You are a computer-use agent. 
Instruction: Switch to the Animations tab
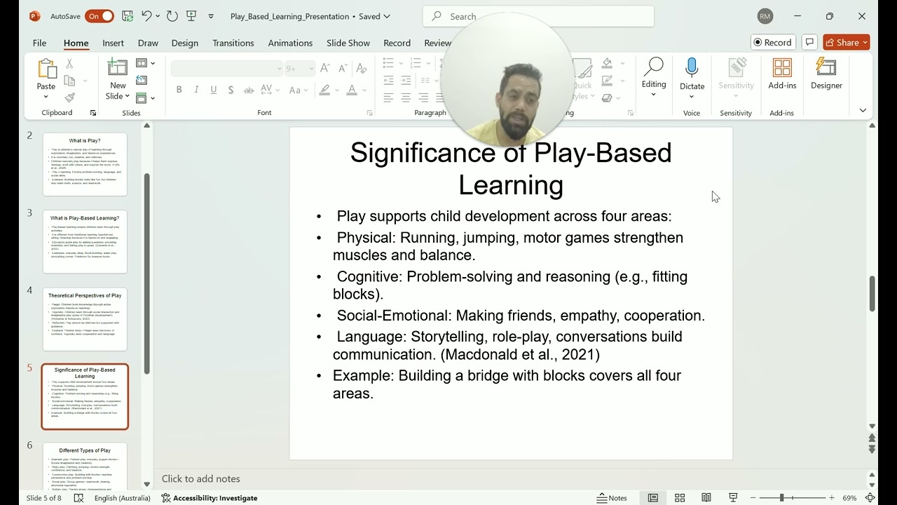(290, 43)
